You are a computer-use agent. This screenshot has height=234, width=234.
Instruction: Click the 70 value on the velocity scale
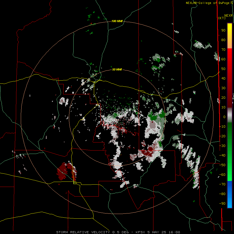(x=223, y=50)
